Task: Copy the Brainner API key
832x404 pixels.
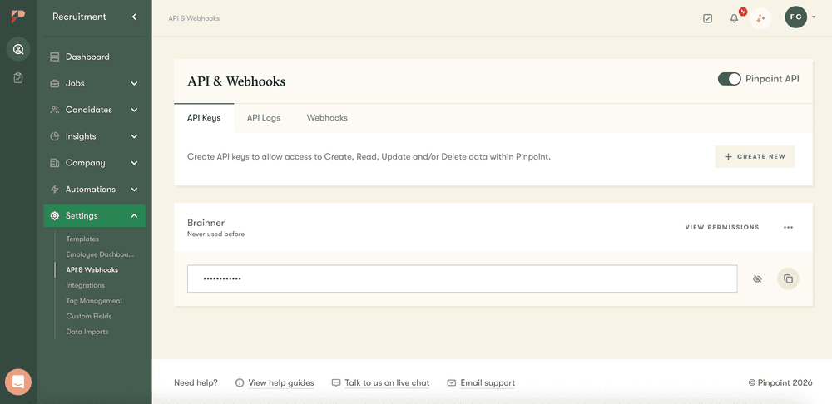Action: (789, 278)
